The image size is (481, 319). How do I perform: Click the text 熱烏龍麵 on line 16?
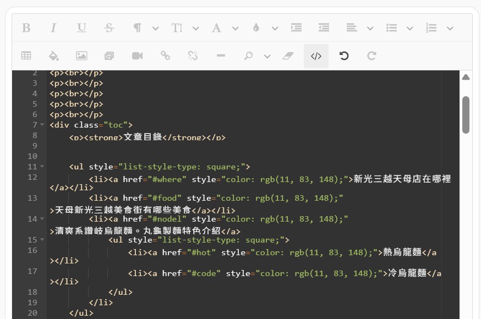pyautogui.click(x=402, y=252)
